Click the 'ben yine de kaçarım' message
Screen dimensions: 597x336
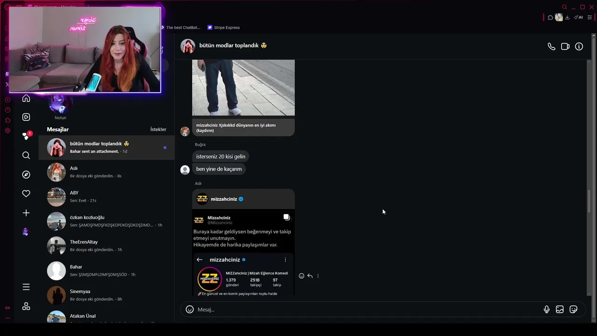tap(219, 169)
